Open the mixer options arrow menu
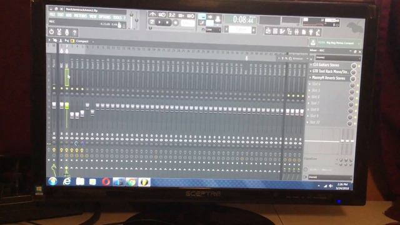Screen dimensions: 400x225 coord(49,40)
